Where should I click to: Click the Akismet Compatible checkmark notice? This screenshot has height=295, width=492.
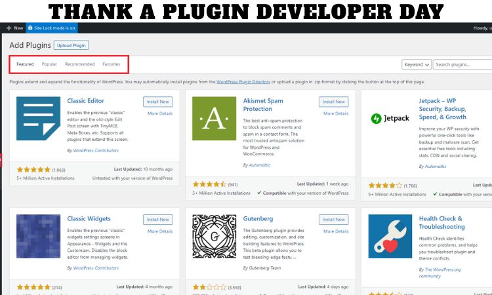pos(303,193)
